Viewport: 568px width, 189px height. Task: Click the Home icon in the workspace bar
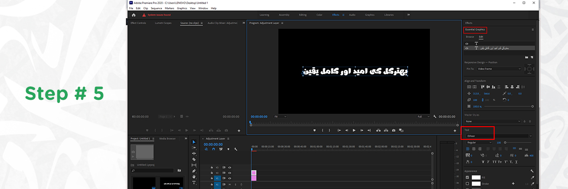point(134,15)
